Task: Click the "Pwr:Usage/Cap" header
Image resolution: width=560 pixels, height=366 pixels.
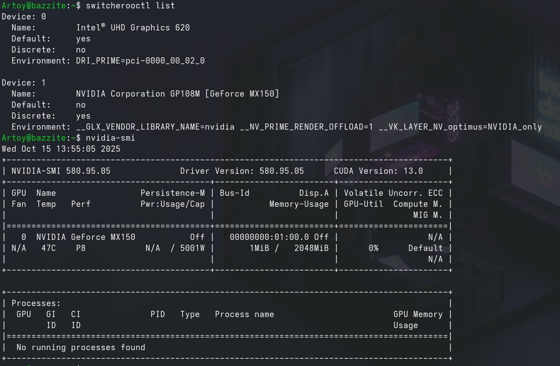Action: tap(172, 204)
